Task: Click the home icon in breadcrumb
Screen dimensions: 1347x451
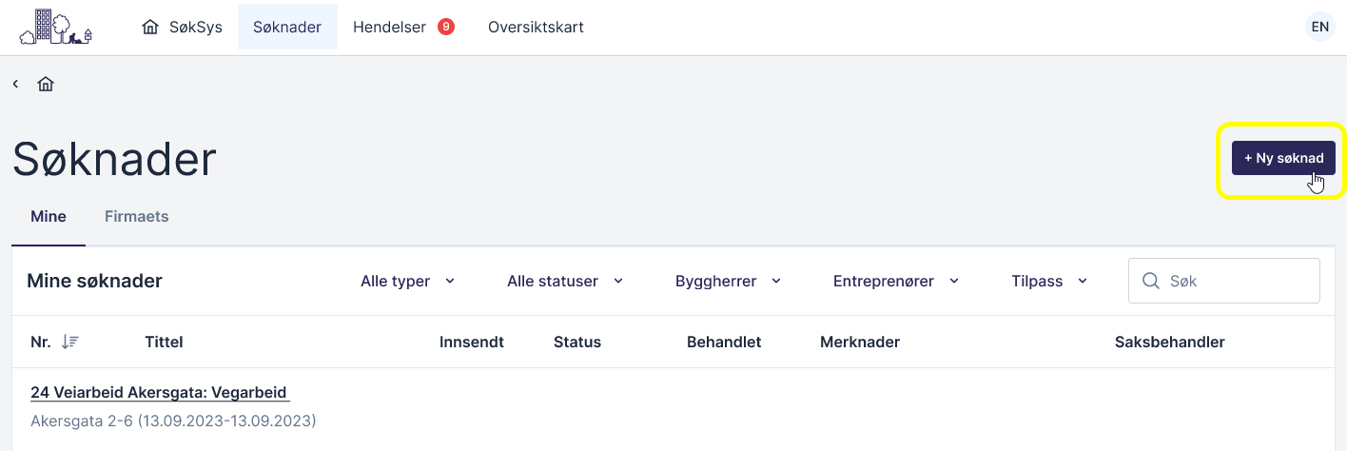Action: tap(46, 84)
